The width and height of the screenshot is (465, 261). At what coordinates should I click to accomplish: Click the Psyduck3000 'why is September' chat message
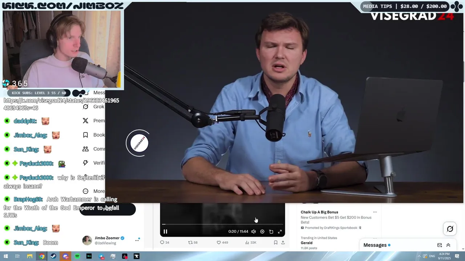pyautogui.click(x=54, y=182)
